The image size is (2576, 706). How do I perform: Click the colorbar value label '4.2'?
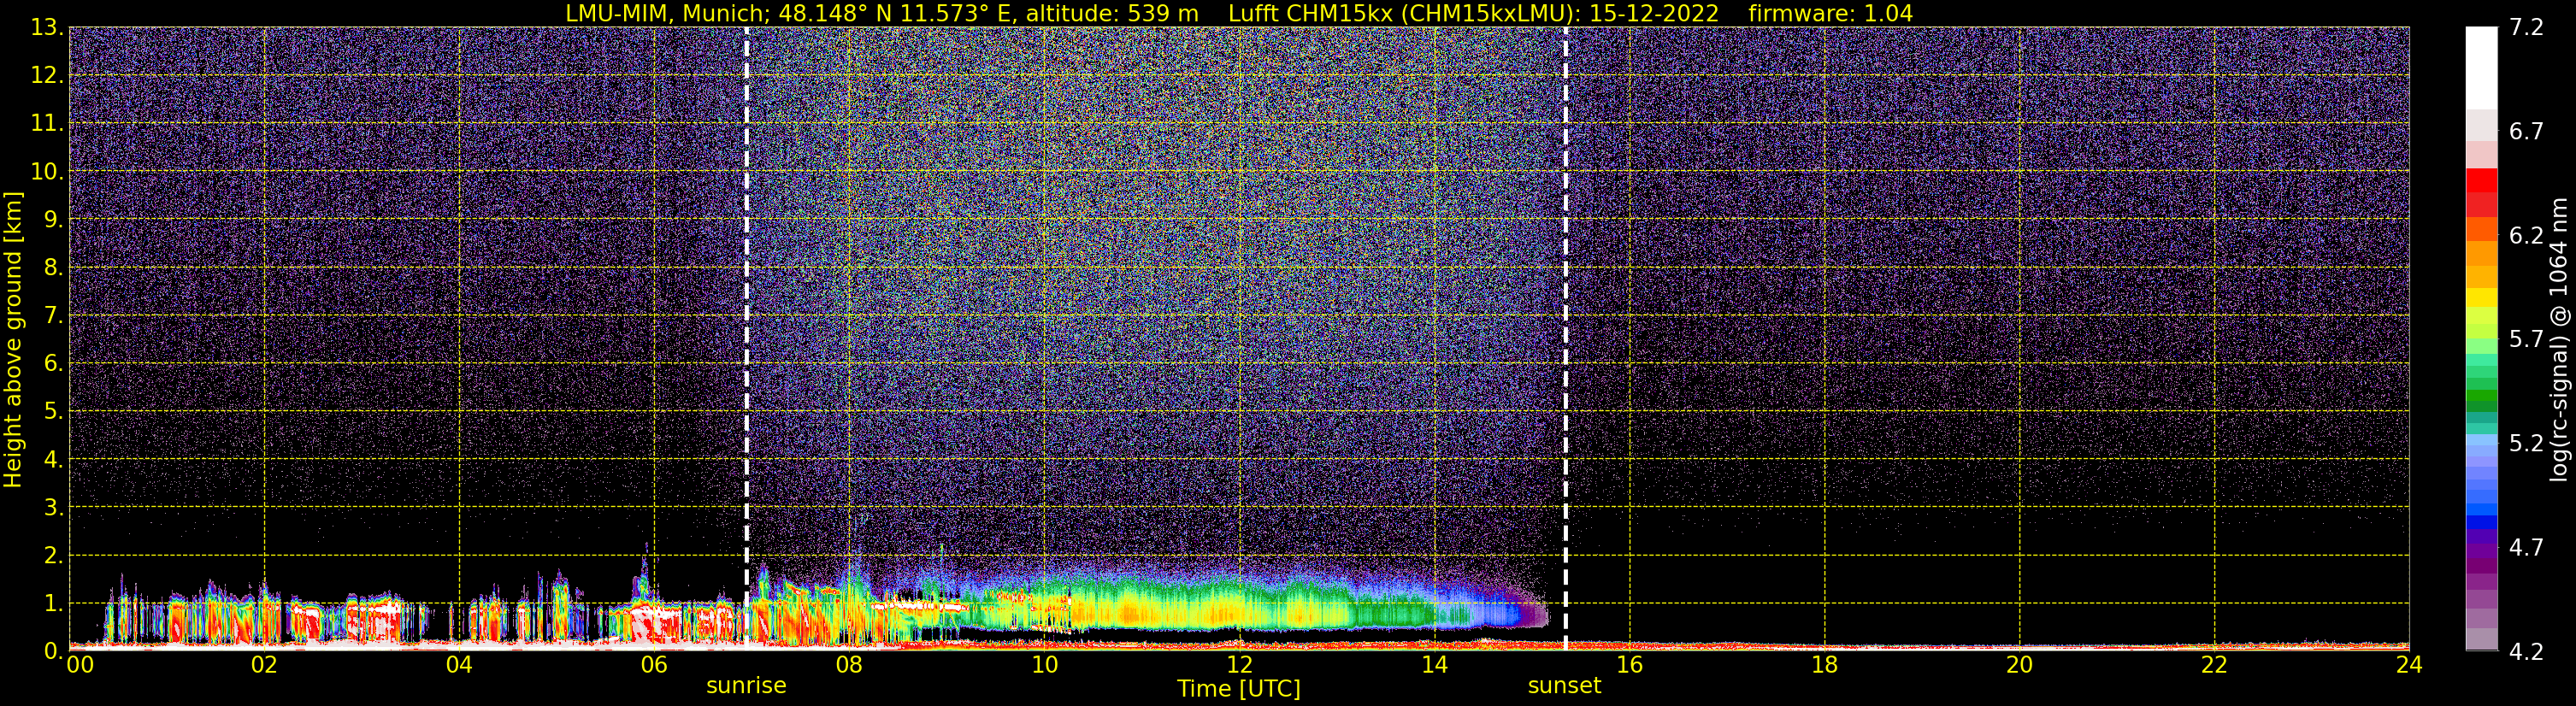point(2526,651)
